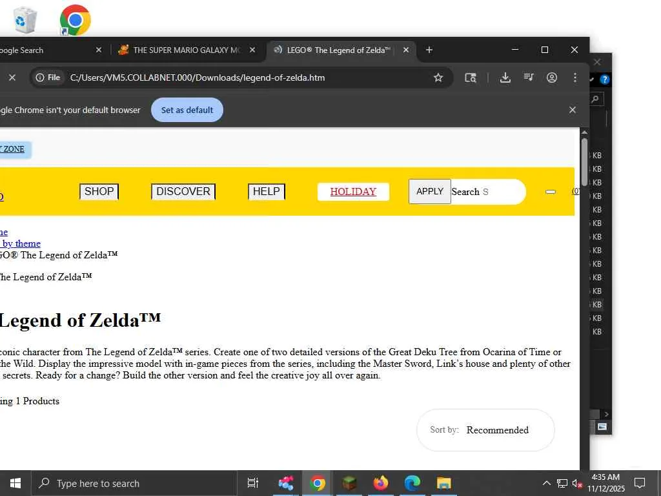This screenshot has height=496, width=661.
Task: Launch Firefox from the taskbar
Action: click(381, 483)
